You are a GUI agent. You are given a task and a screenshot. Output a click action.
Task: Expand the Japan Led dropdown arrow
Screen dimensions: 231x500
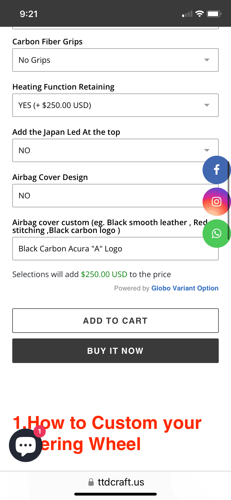(x=207, y=150)
